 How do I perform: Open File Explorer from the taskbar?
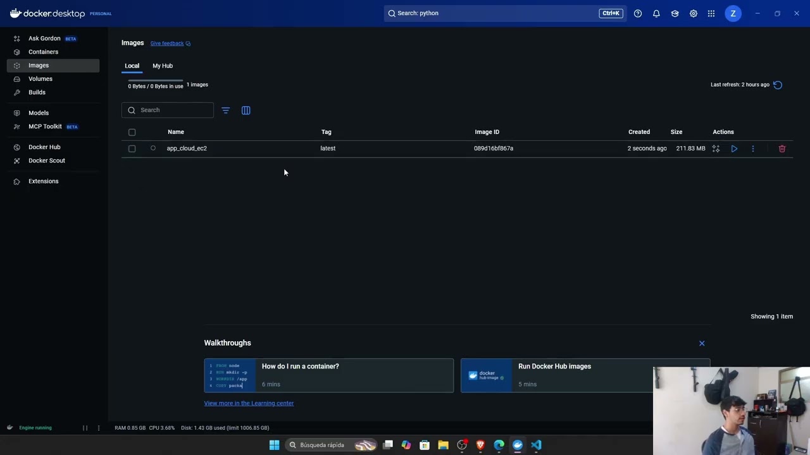[x=443, y=445]
